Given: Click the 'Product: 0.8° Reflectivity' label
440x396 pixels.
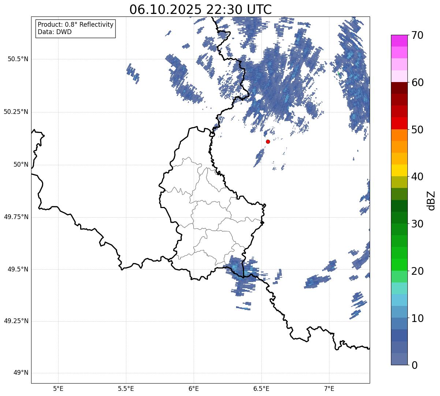Looking at the screenshot, I should (76, 25).
